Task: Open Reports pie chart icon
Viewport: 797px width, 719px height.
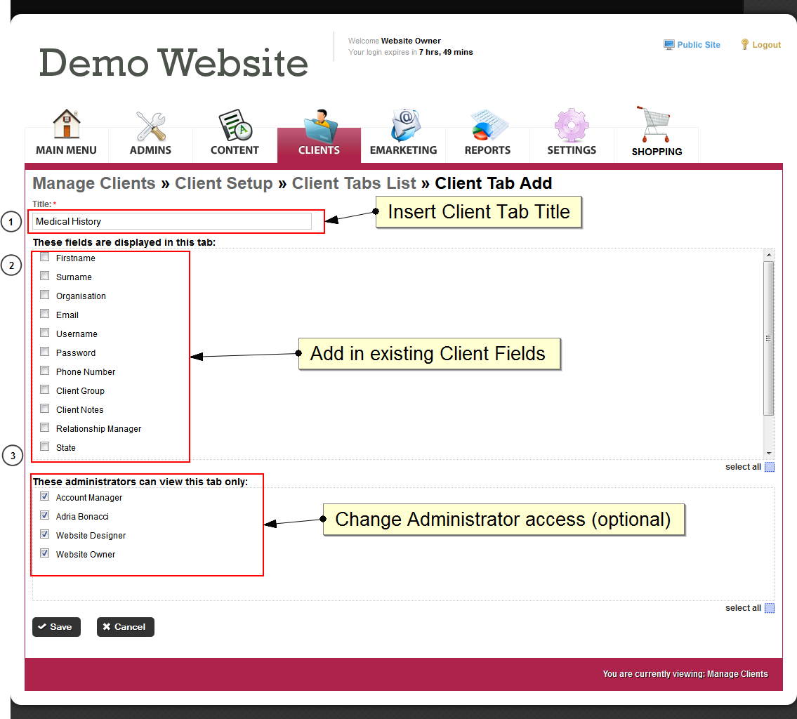Action: [x=487, y=126]
